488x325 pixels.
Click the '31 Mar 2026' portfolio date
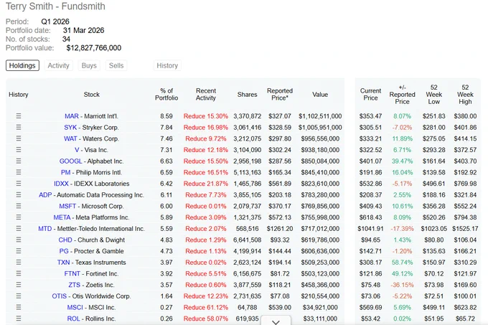[x=83, y=30]
